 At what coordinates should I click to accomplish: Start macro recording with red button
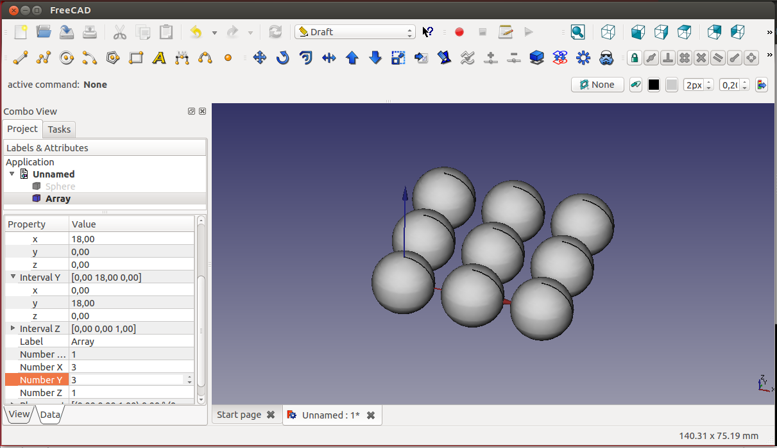click(x=459, y=32)
